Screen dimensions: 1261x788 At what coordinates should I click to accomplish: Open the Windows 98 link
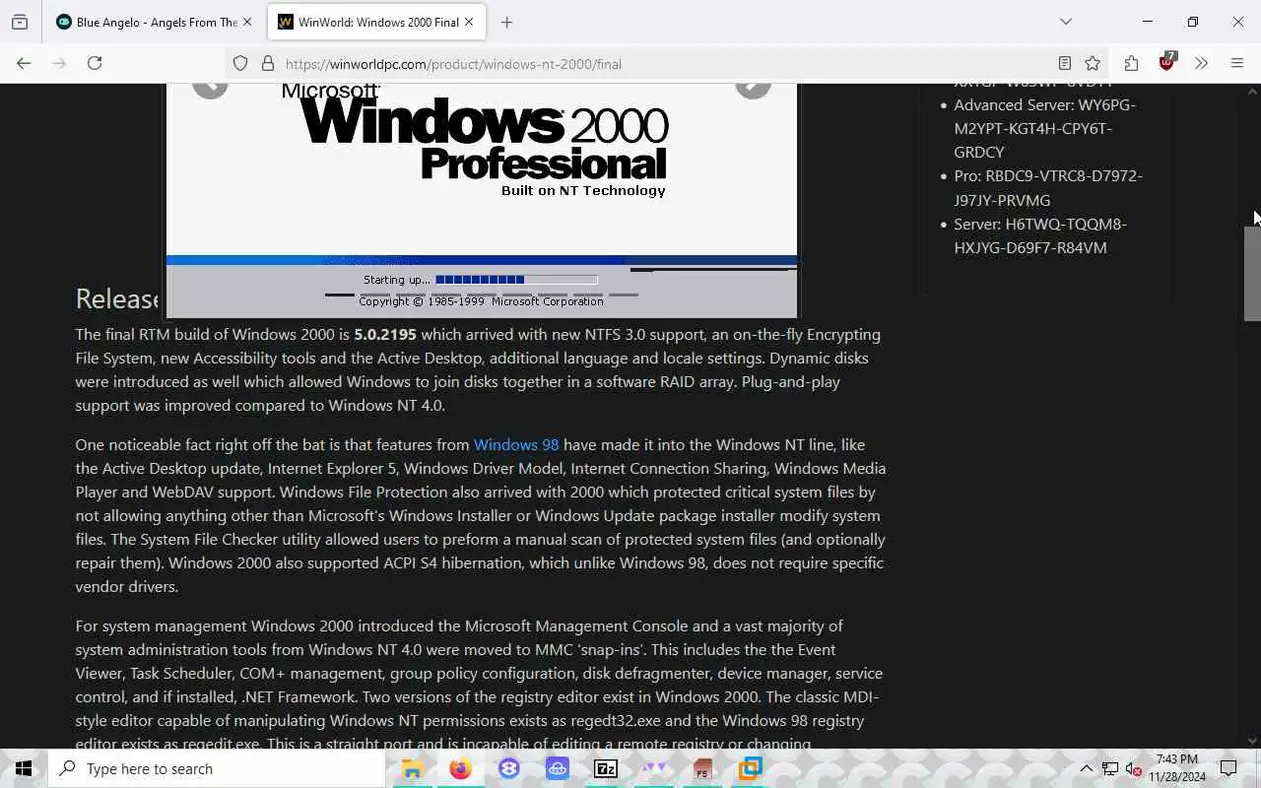[516, 444]
